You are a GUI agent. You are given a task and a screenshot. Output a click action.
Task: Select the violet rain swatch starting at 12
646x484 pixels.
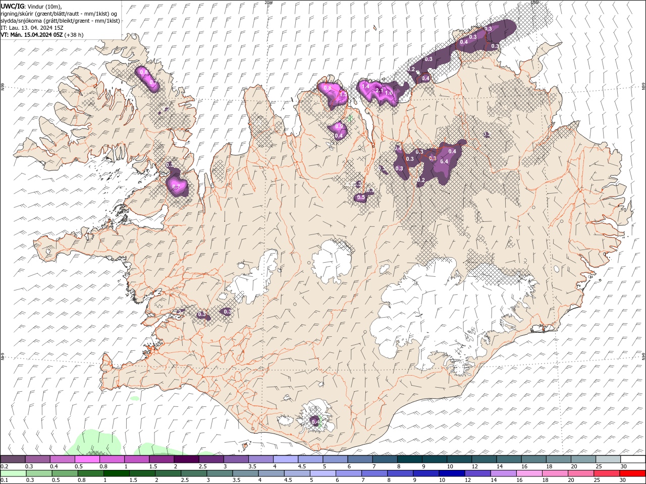tap(477, 473)
